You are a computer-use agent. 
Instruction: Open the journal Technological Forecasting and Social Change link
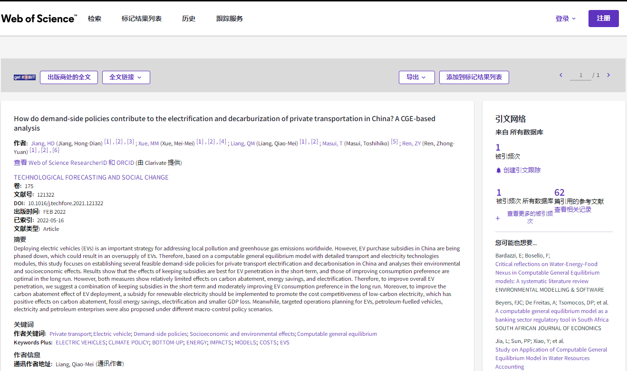(x=91, y=177)
